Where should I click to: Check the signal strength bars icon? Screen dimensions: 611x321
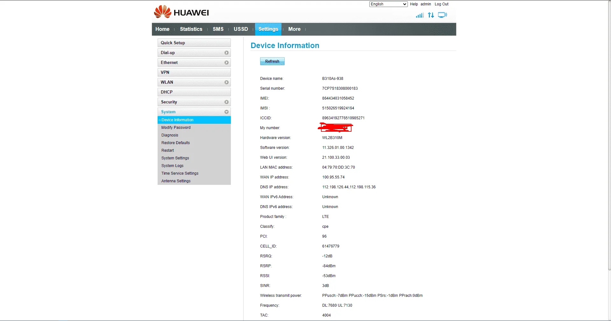pyautogui.click(x=420, y=15)
